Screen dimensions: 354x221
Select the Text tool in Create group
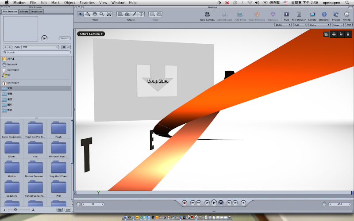point(141,14)
